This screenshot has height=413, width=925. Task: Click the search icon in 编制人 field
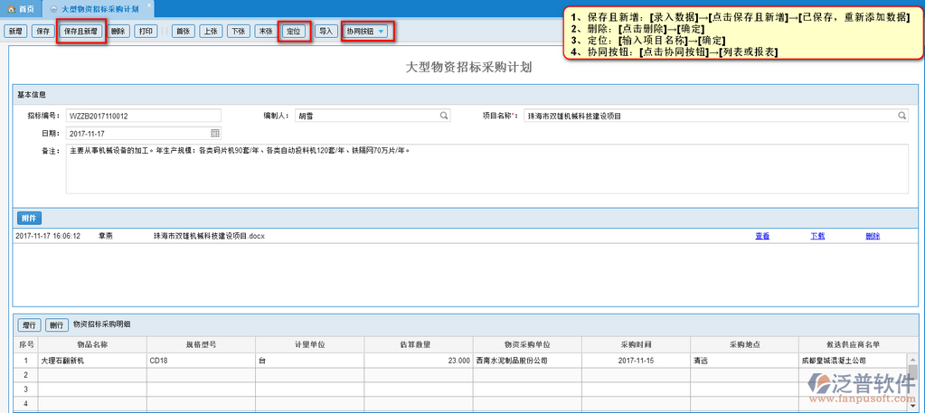[444, 116]
